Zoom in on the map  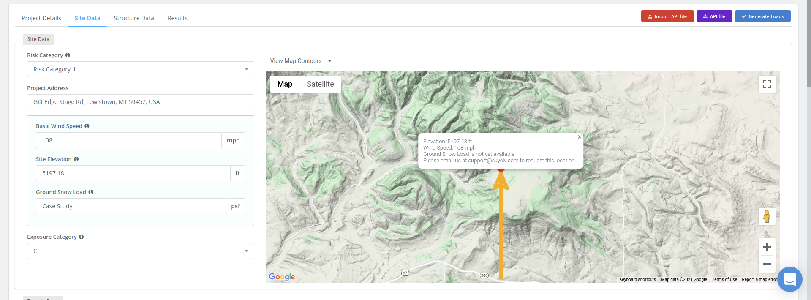(767, 247)
